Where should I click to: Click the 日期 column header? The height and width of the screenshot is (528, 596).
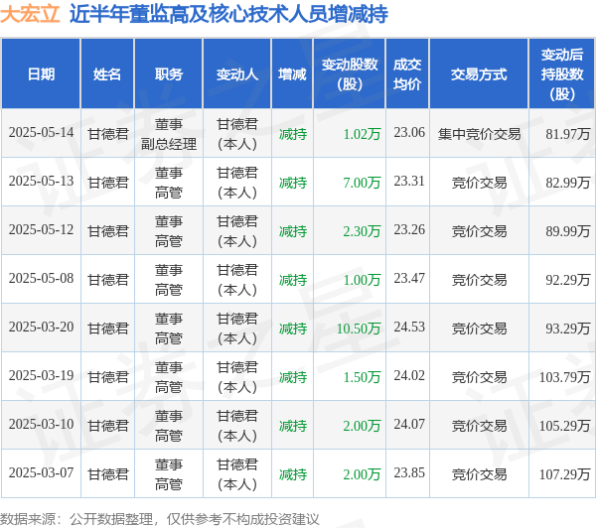[41, 74]
